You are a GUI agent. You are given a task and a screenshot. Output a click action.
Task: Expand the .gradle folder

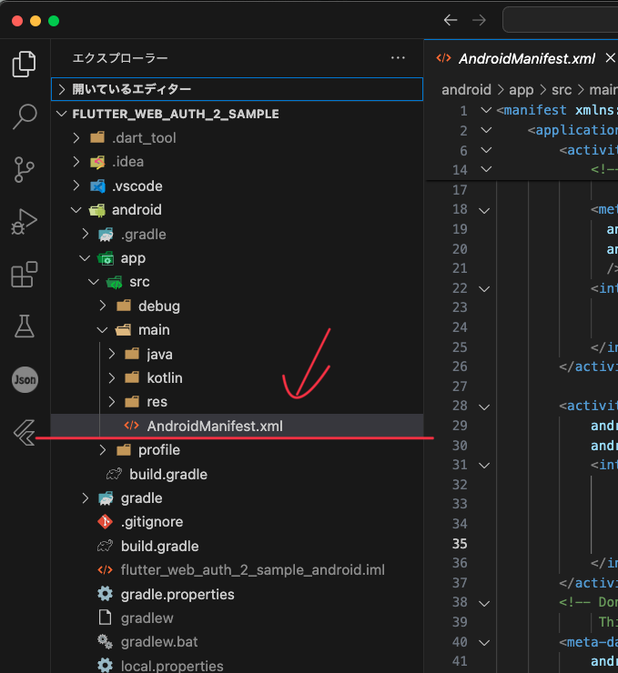tap(237, 235)
